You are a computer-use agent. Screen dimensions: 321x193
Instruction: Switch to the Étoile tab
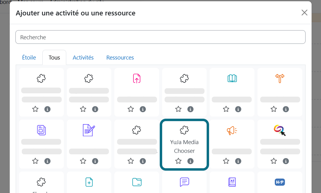[x=29, y=57]
